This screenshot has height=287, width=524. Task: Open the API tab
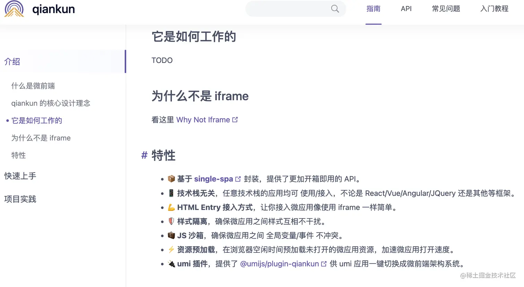(x=406, y=9)
